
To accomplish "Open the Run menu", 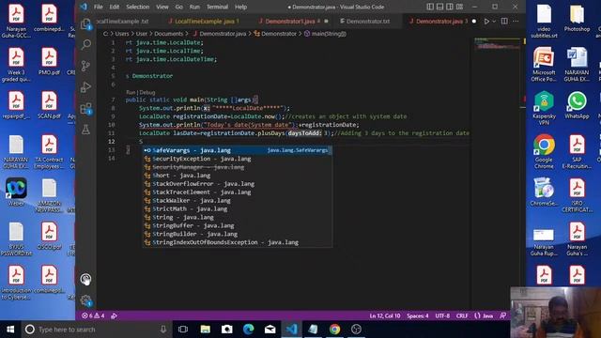I will [x=194, y=7].
